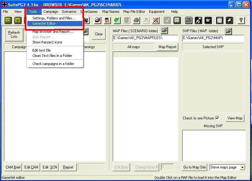Click the Go to Map Site button
This screenshot has height=181, width=252.
(194, 167)
